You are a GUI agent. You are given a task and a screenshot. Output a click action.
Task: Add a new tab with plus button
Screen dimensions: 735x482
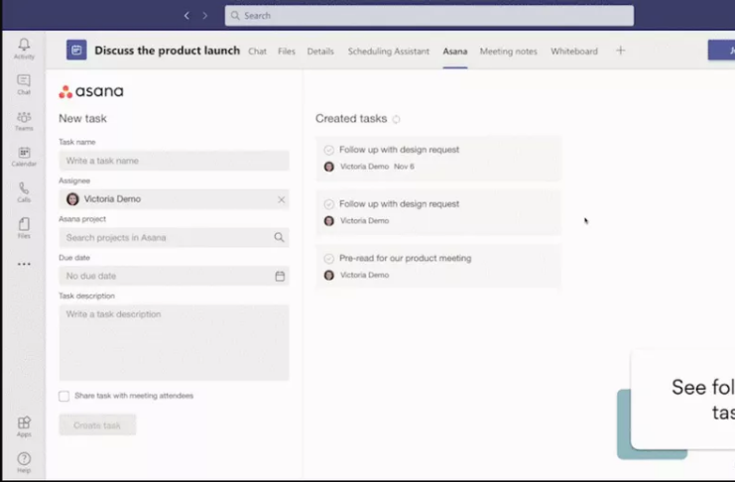[620, 51]
